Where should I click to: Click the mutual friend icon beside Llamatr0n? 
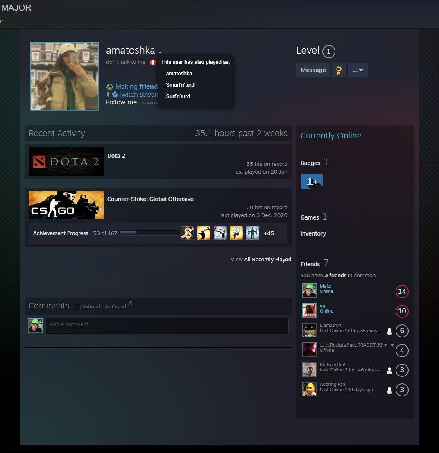coord(389,331)
